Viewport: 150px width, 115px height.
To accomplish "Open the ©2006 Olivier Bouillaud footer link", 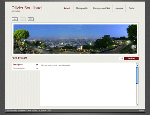I will 16,111.
